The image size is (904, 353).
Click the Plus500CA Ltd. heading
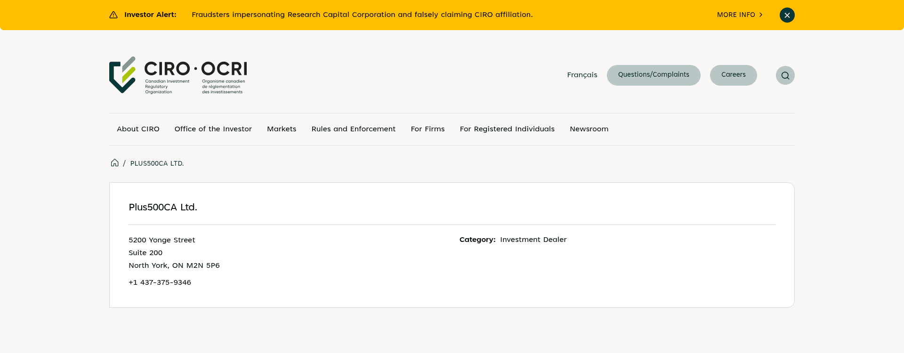click(x=163, y=207)
